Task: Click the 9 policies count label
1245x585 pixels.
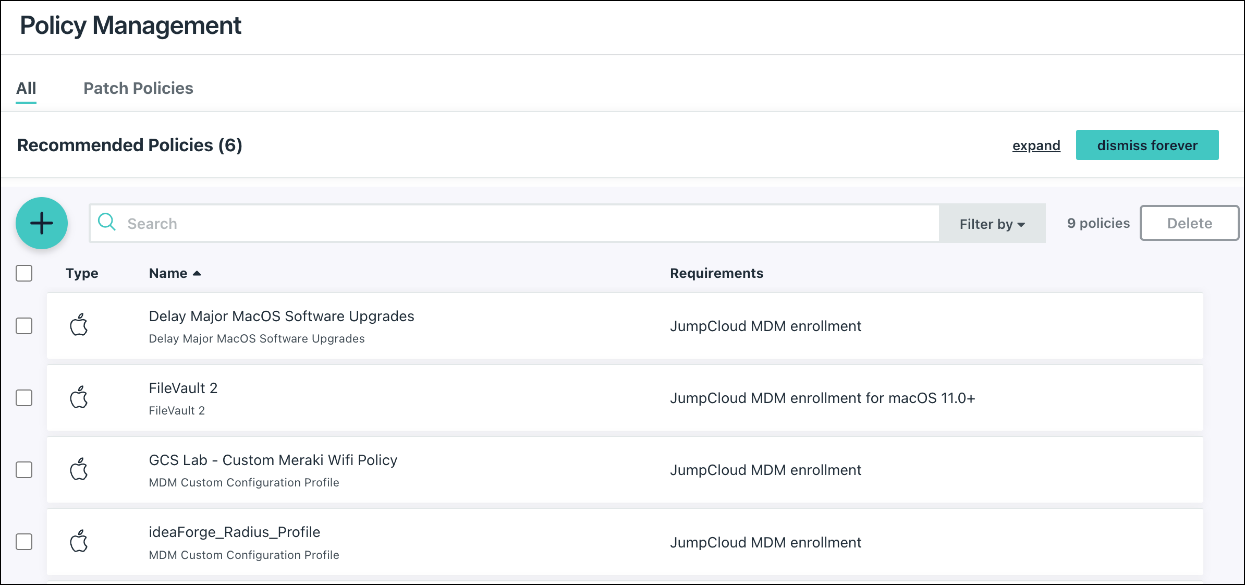Action: pos(1098,223)
